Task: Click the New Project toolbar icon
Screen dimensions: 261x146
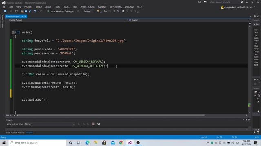Action: click(16, 11)
